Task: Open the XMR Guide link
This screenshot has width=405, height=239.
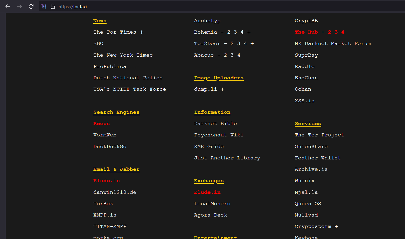Action: [x=209, y=147]
